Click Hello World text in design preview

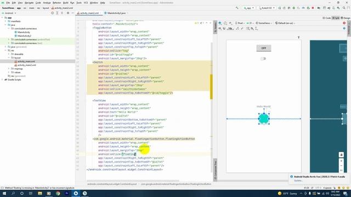(x=263, y=107)
